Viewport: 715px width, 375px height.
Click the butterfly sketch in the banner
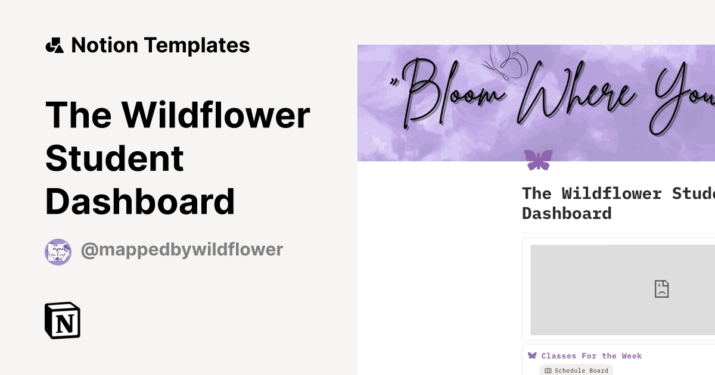point(503,62)
